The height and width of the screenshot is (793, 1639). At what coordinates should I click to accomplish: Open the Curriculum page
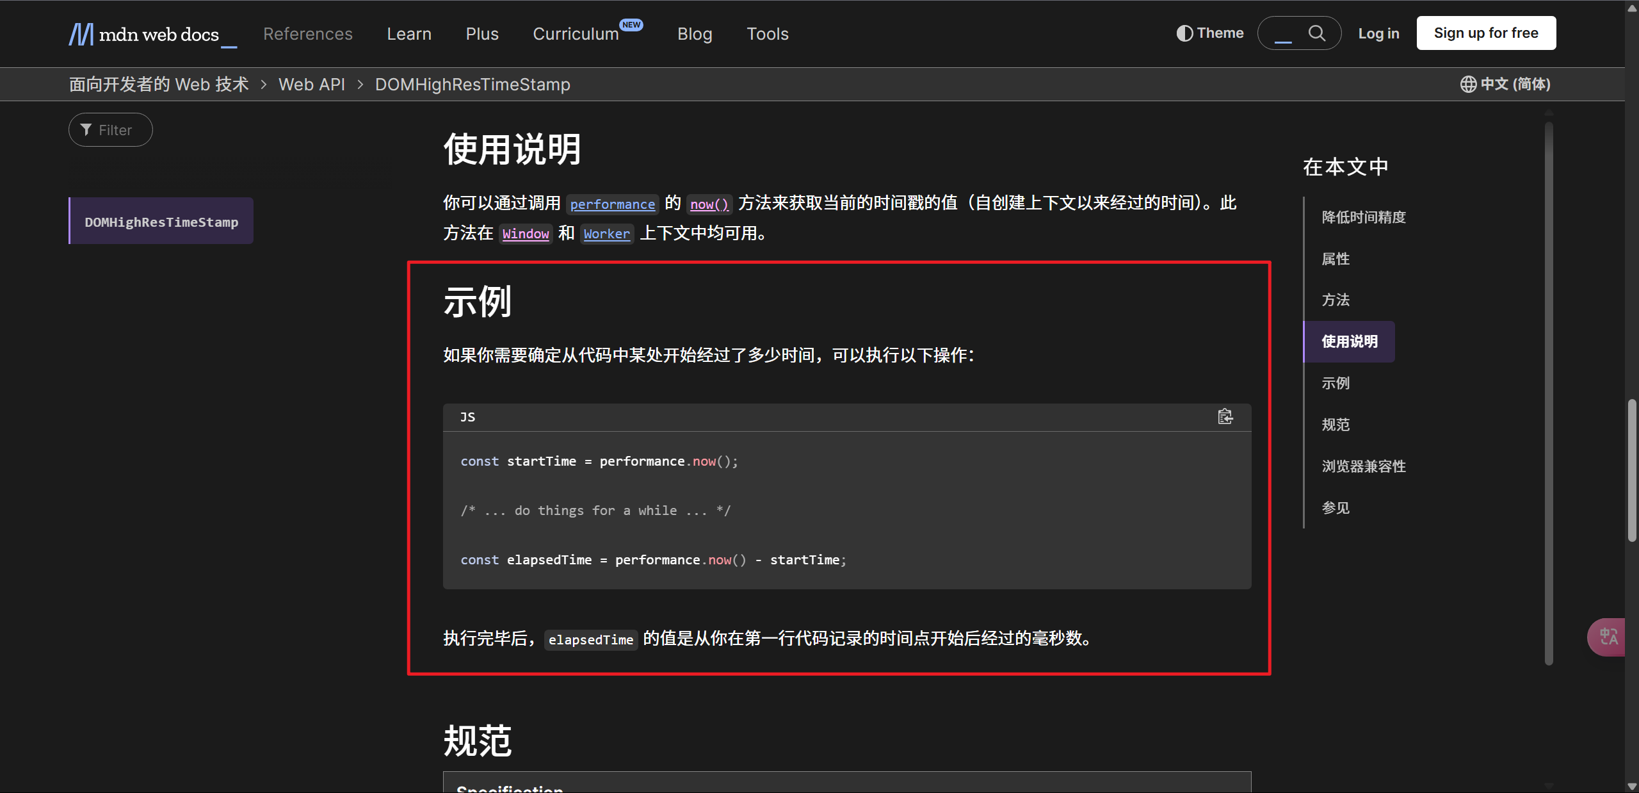(x=576, y=34)
